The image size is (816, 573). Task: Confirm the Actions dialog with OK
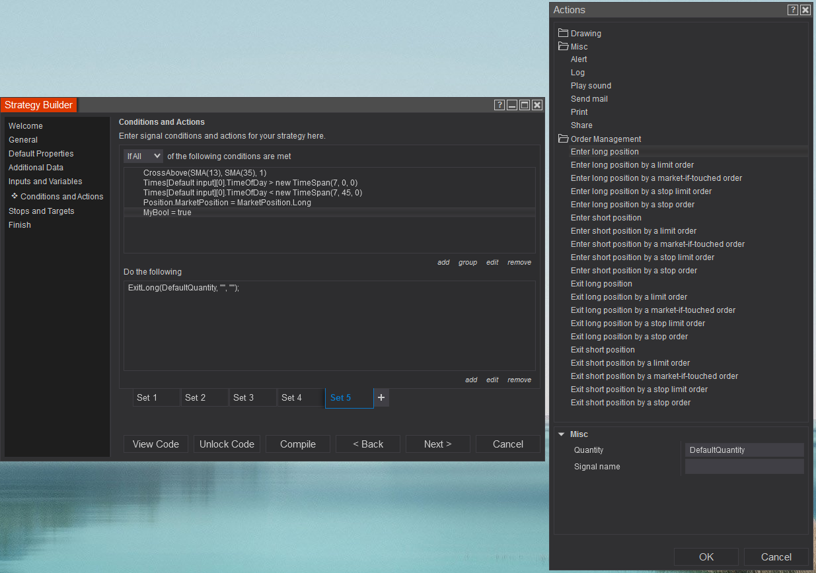click(706, 557)
